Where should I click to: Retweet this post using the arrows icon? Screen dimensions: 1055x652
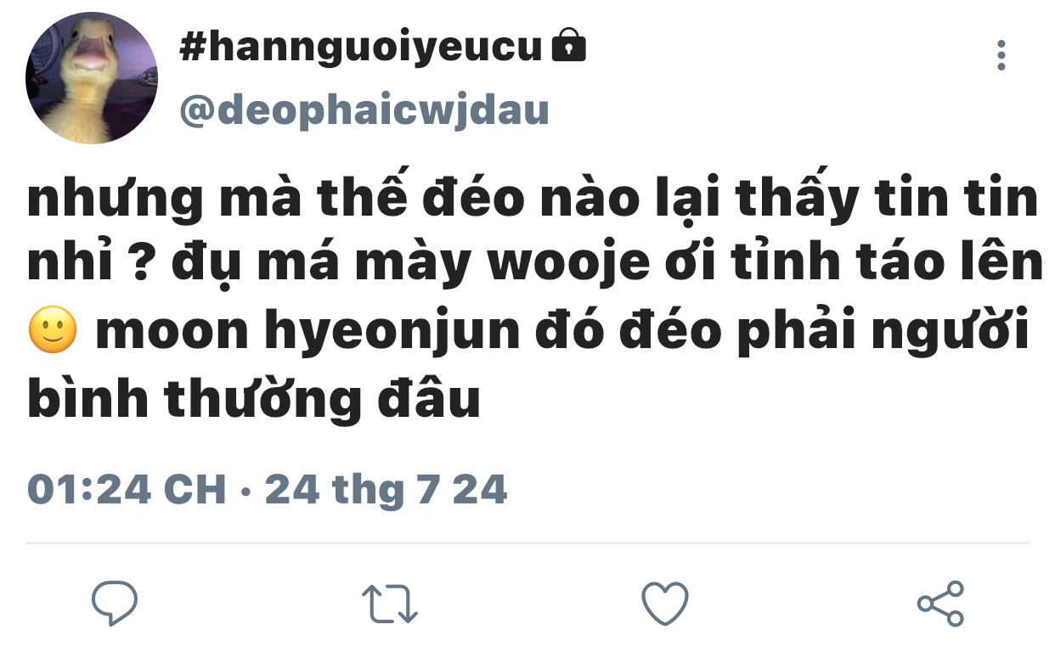click(390, 604)
